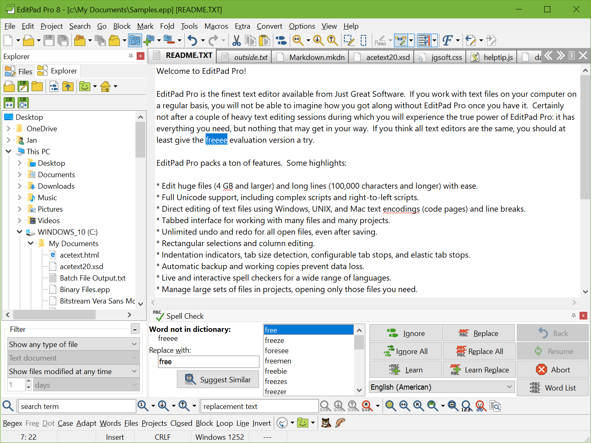Click the Font F icon
Viewport: 591px width, 443px height.
(x=447, y=40)
